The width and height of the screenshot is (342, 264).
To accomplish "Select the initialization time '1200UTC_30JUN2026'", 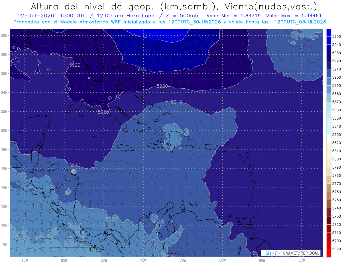I will [195, 22].
